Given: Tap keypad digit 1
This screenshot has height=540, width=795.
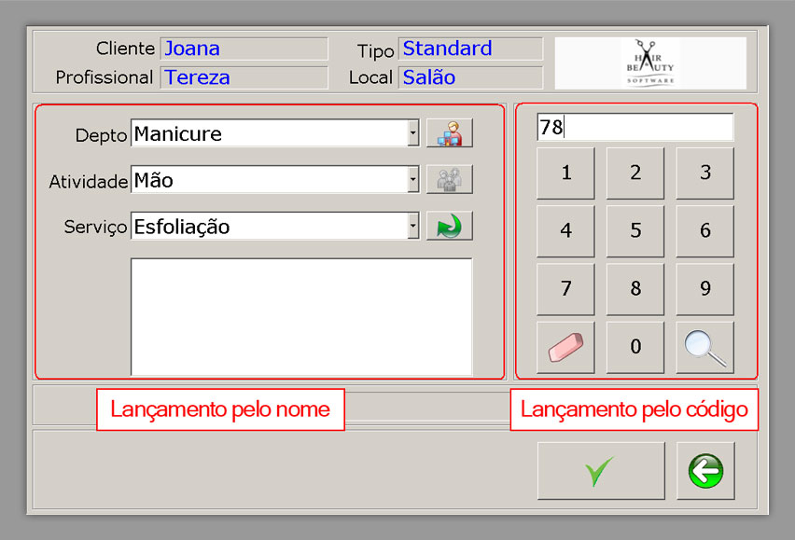Looking at the screenshot, I should 565,173.
